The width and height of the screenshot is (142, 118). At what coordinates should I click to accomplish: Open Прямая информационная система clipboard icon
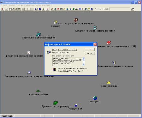click(x=29, y=52)
